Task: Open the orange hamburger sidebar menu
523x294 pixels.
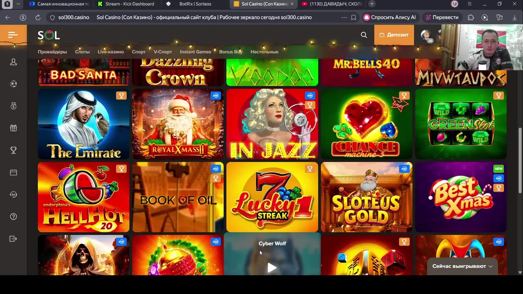Action: pyautogui.click(x=13, y=35)
